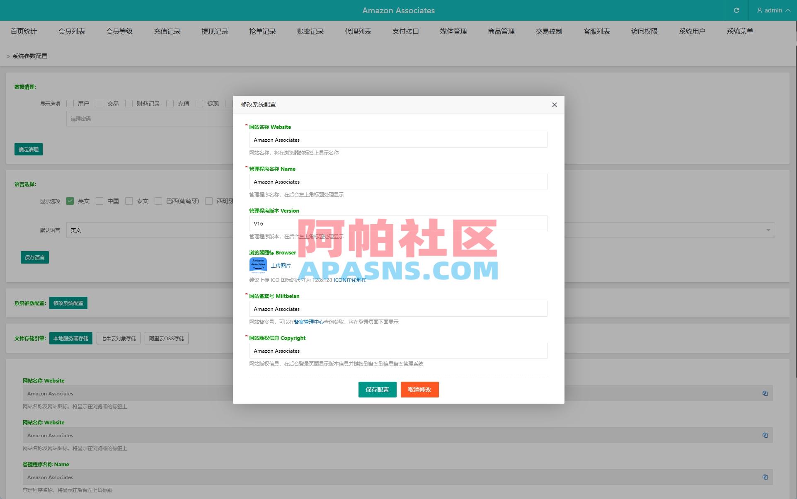The width and height of the screenshot is (797, 499).
Task: Click the copy icon beside first Website field
Action: pos(765,393)
